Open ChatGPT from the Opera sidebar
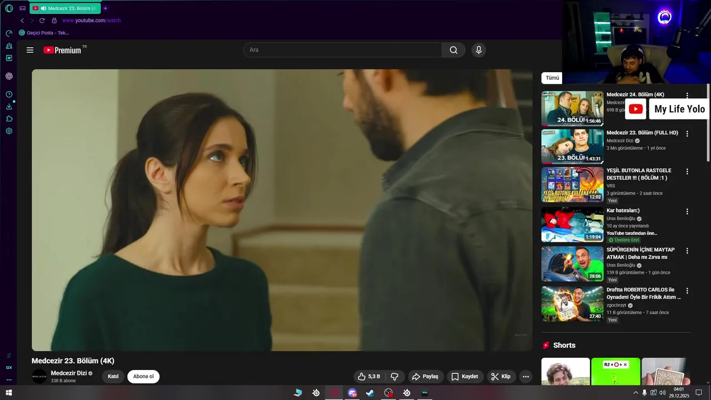The width and height of the screenshot is (711, 400). coord(9,76)
